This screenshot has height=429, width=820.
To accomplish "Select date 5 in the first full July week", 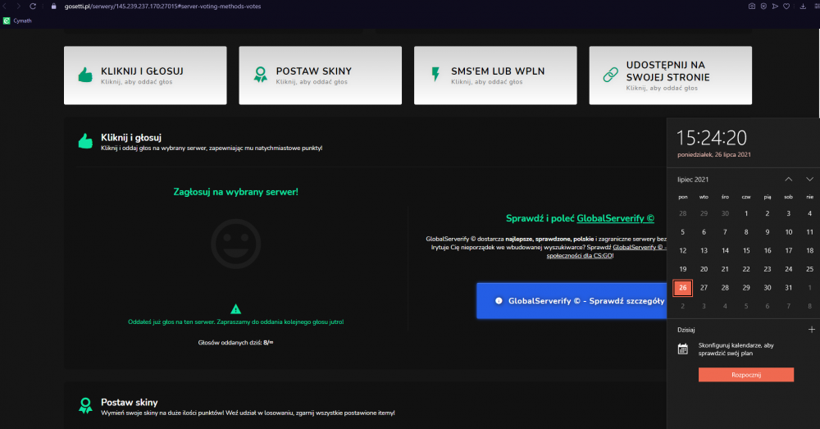I will pos(682,232).
